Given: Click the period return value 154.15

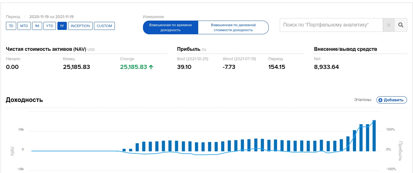Looking at the screenshot, I should click(x=277, y=67).
